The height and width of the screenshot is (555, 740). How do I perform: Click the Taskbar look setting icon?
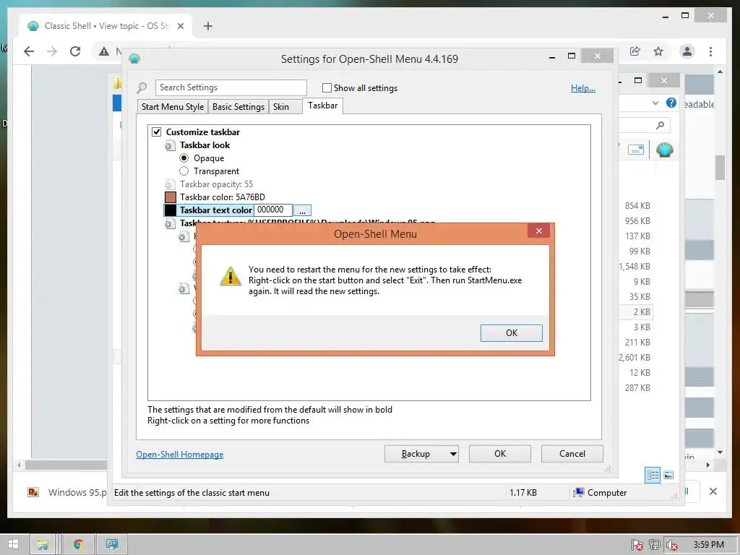(170, 145)
